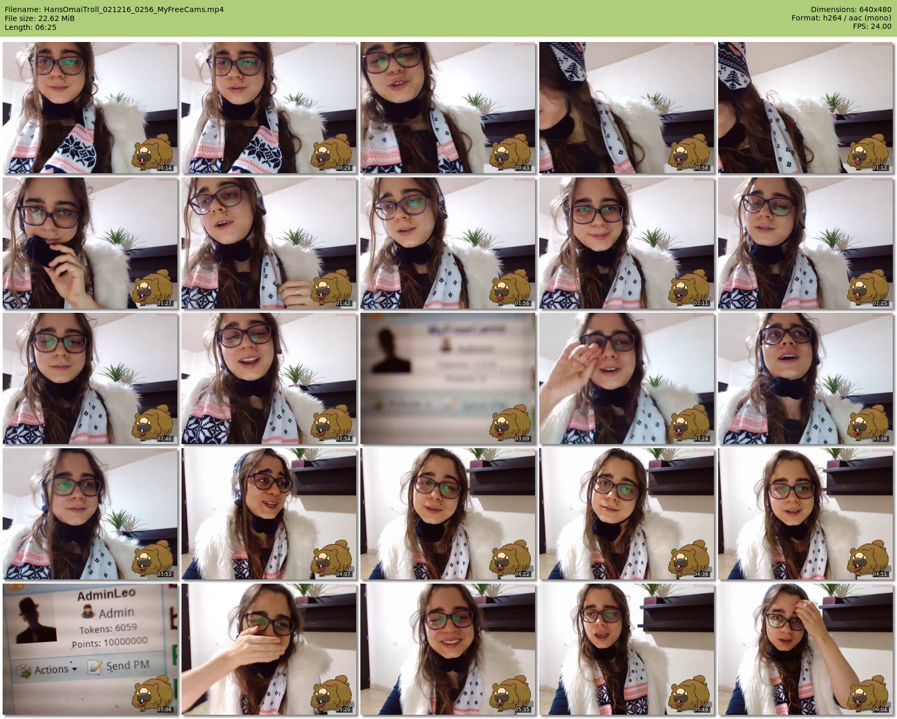Open the thumbnail at timestamp 02:54
Image resolution: width=897 pixels, height=719 pixels.
269,378
